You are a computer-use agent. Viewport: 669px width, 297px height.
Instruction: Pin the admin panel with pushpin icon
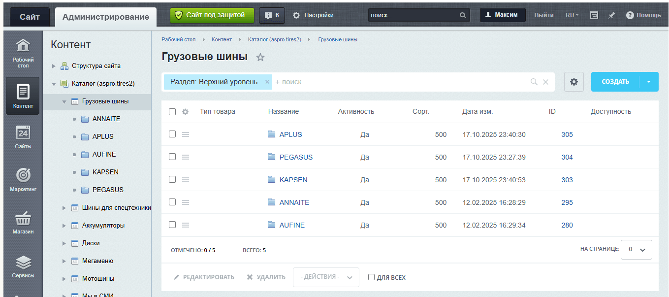point(612,15)
